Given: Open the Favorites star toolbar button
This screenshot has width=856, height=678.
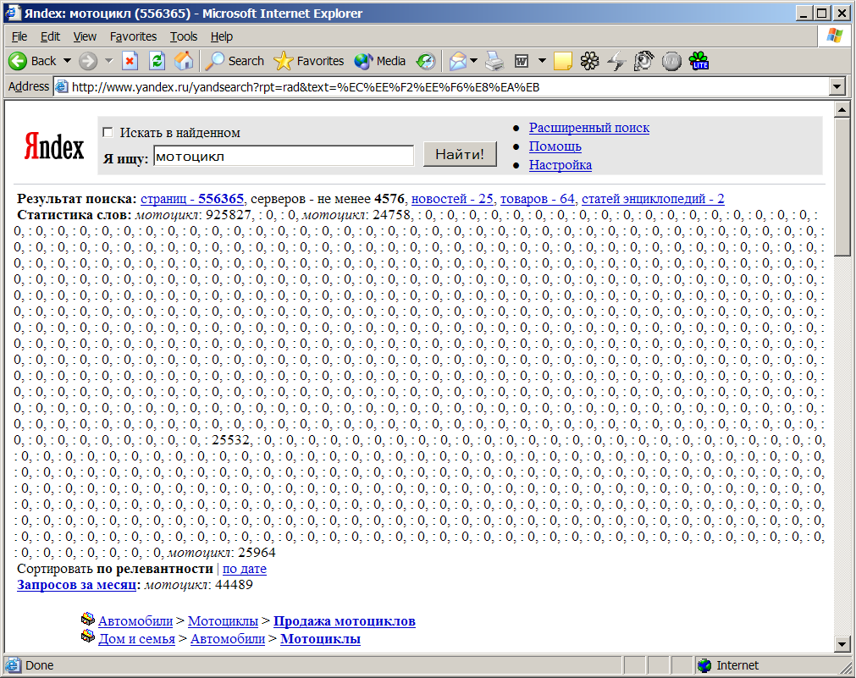Looking at the screenshot, I should tap(308, 61).
